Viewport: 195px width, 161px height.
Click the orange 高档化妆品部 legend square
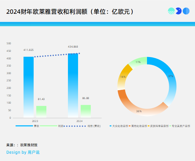click(x=129, y=126)
